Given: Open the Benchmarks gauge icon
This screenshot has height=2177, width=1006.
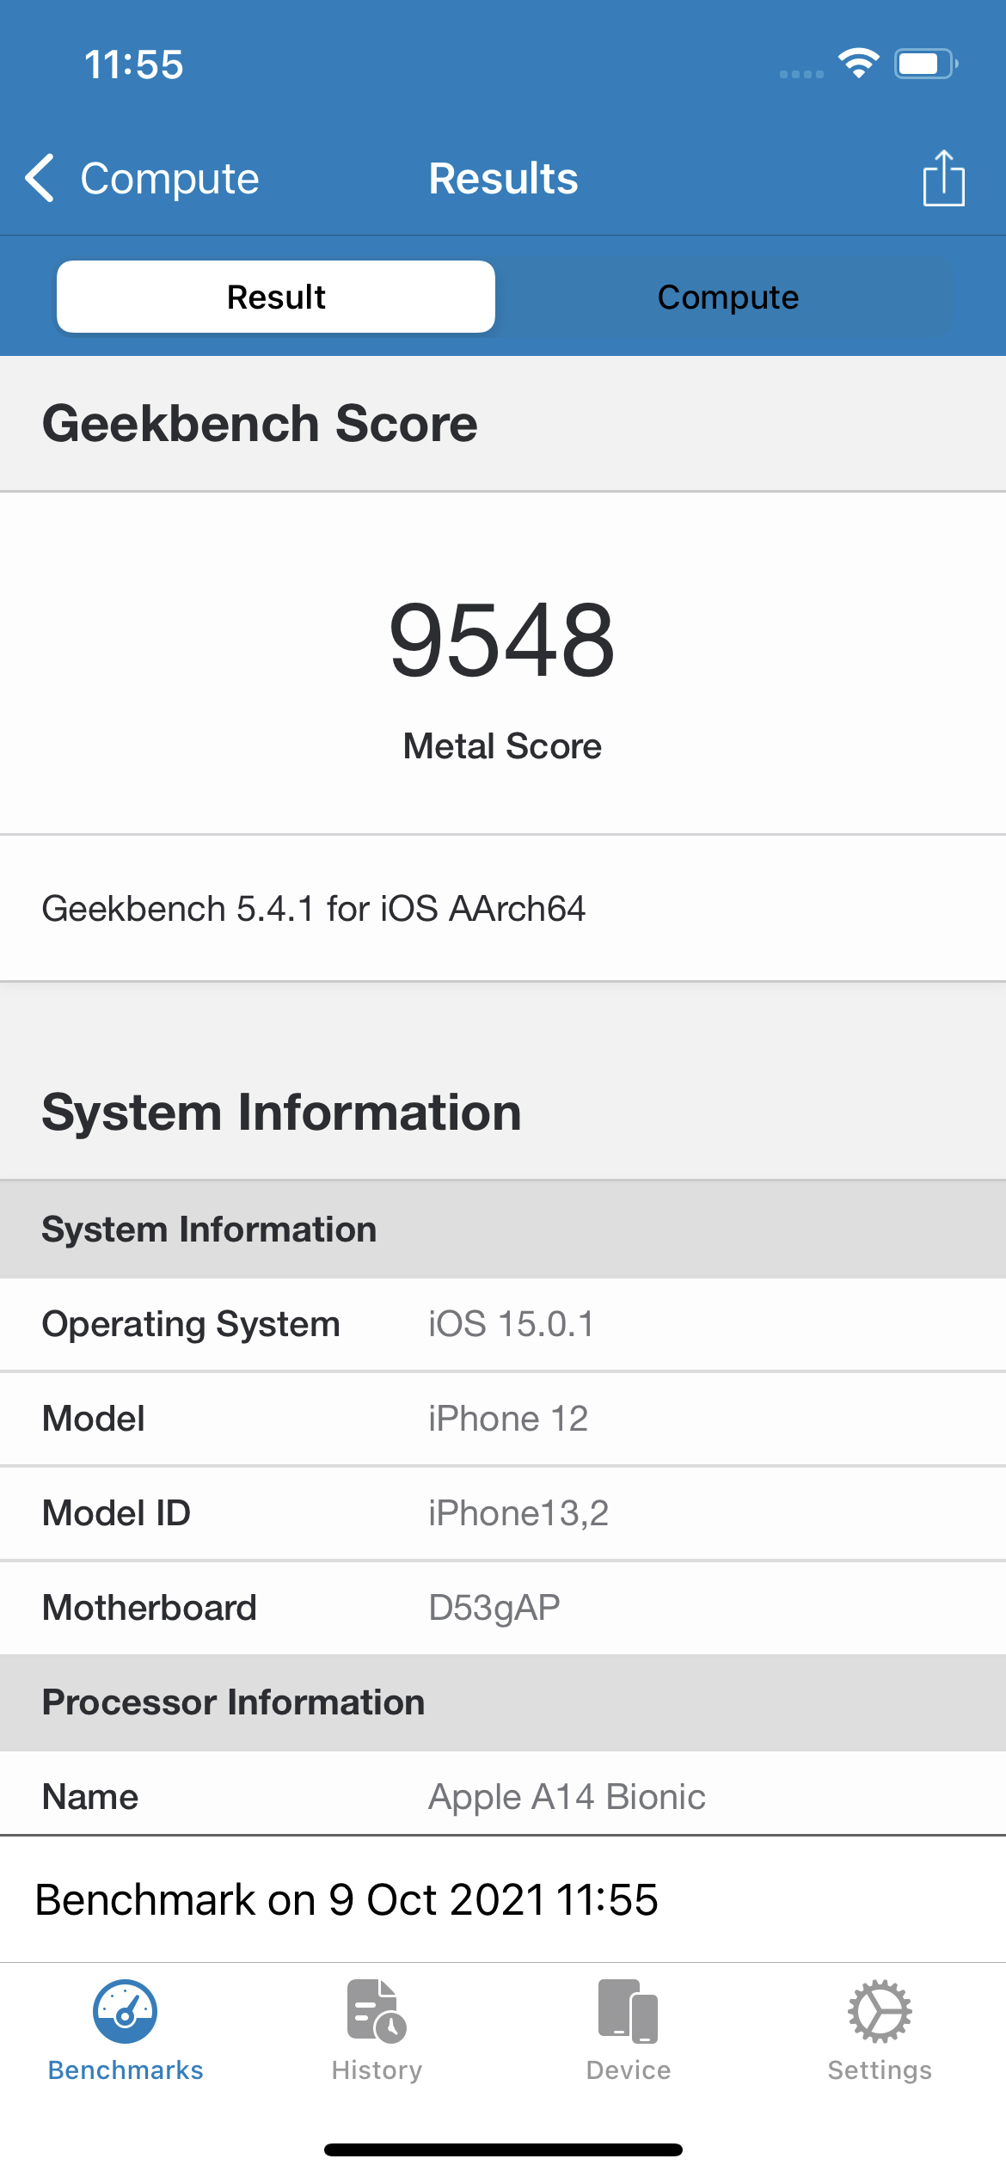Looking at the screenshot, I should pos(126,2012).
